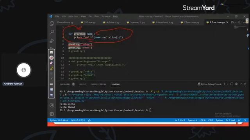This screenshot has height=140, width=250.
Task: Open the DEBUG CONSOLE panel tab
Action: 98,84
